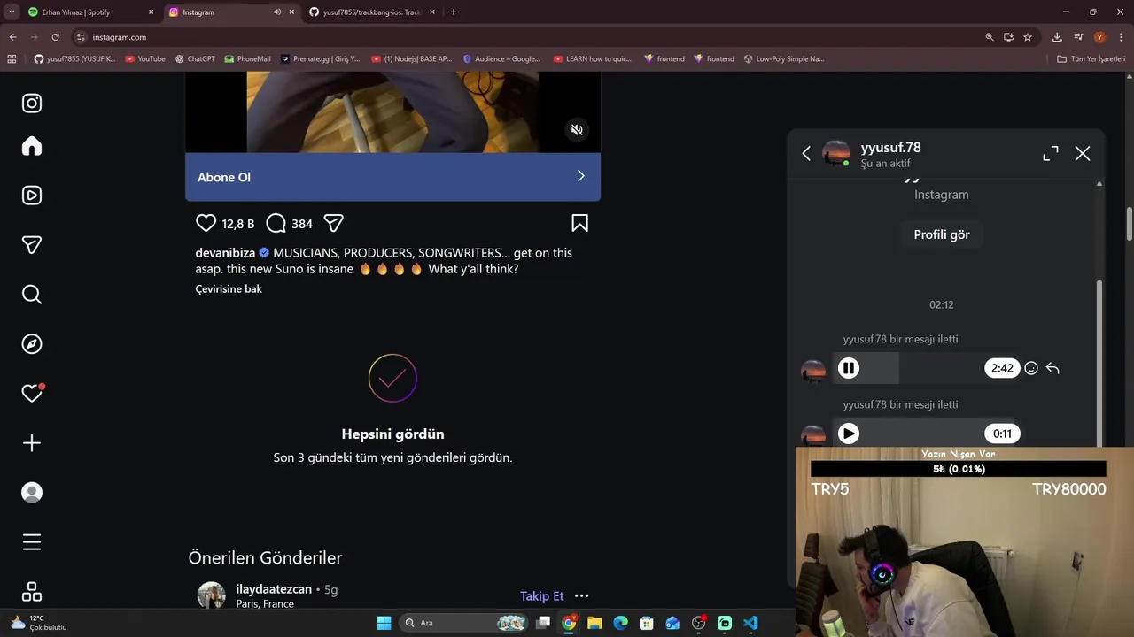Open Search in the Instagram sidebar
Viewport: 1134px width, 637px height.
32,295
